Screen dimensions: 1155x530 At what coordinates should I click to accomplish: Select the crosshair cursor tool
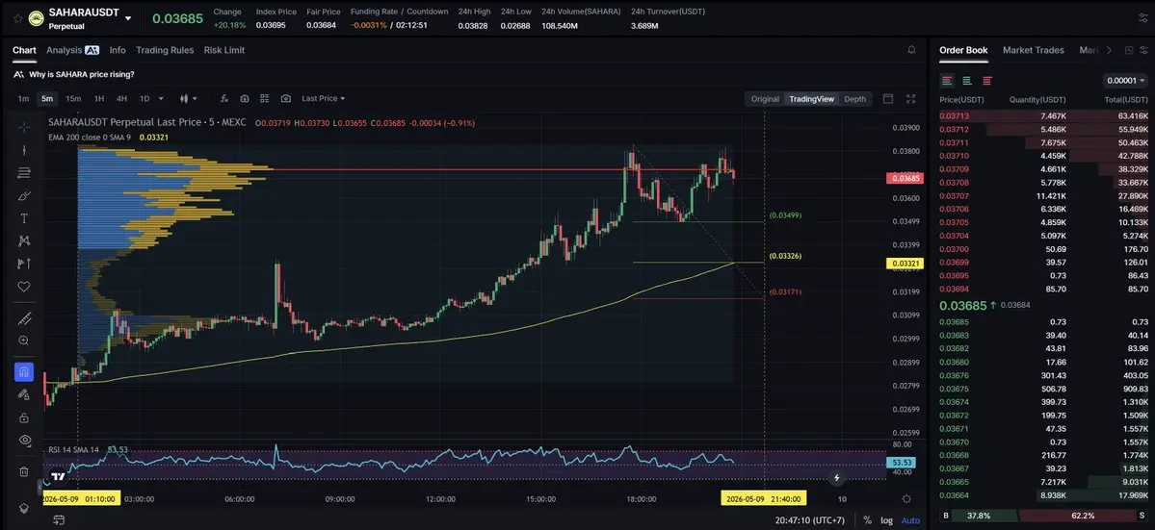point(24,127)
